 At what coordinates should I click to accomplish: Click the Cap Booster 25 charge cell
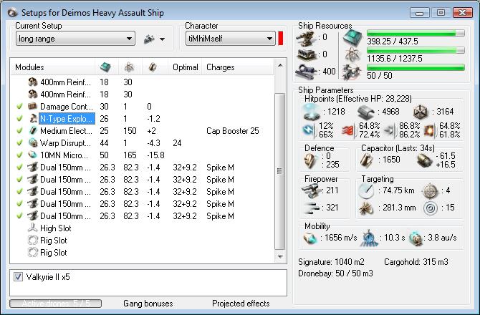233,131
